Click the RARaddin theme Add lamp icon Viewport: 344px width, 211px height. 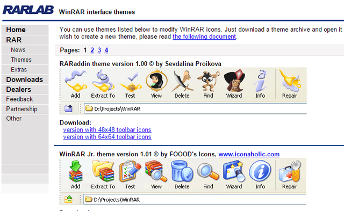pyautogui.click(x=76, y=81)
